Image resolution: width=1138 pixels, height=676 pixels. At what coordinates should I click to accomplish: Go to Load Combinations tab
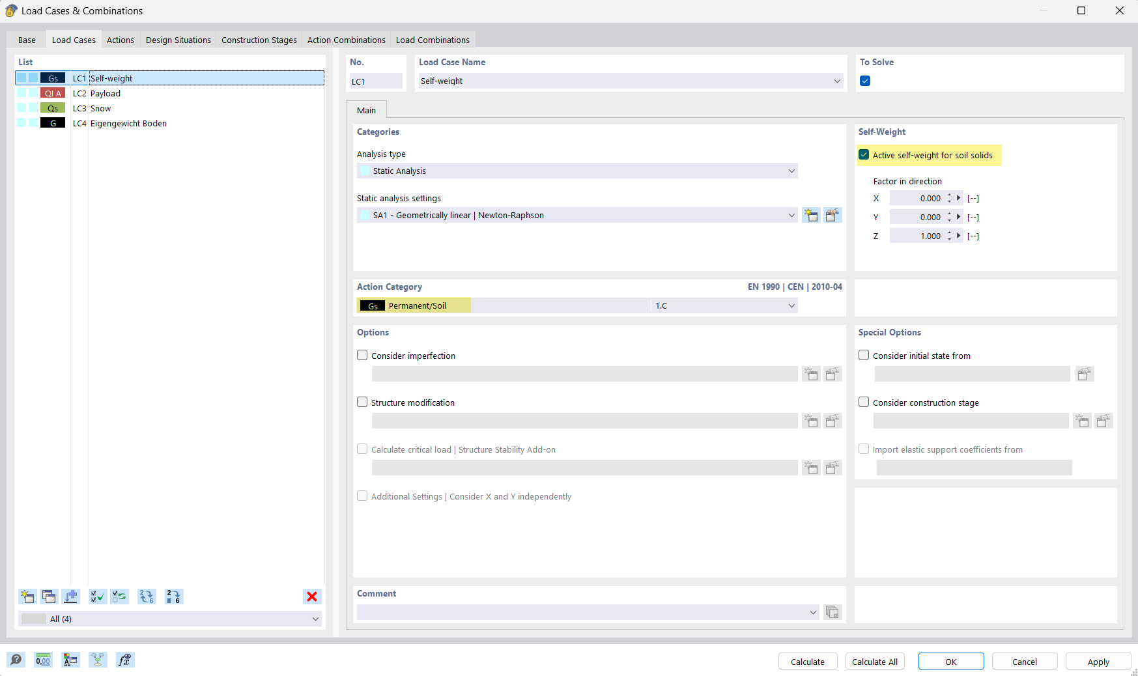coord(433,40)
